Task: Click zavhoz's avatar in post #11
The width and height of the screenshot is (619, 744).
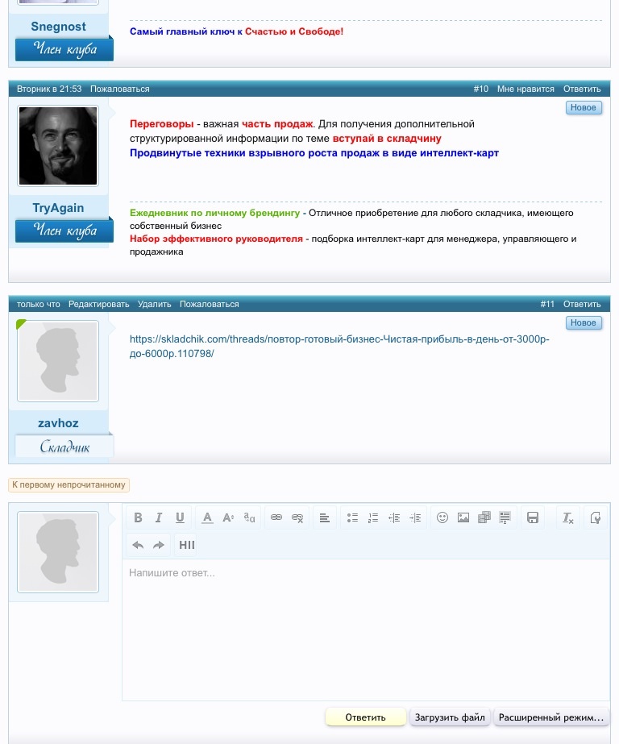Action: (58, 361)
